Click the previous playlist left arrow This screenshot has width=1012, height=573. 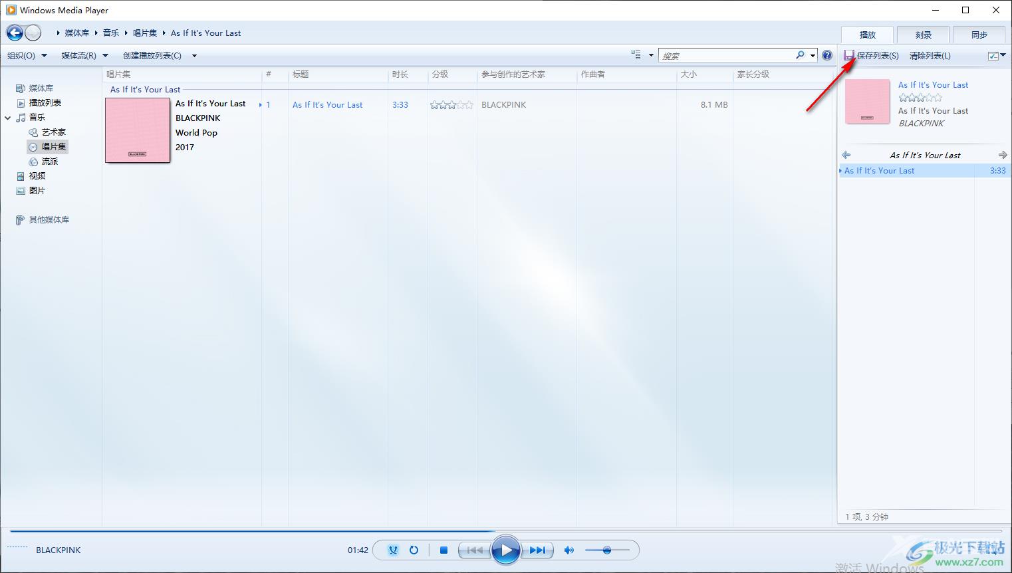click(x=846, y=155)
